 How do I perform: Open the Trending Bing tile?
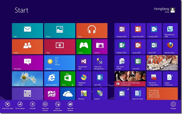tap(162, 94)
